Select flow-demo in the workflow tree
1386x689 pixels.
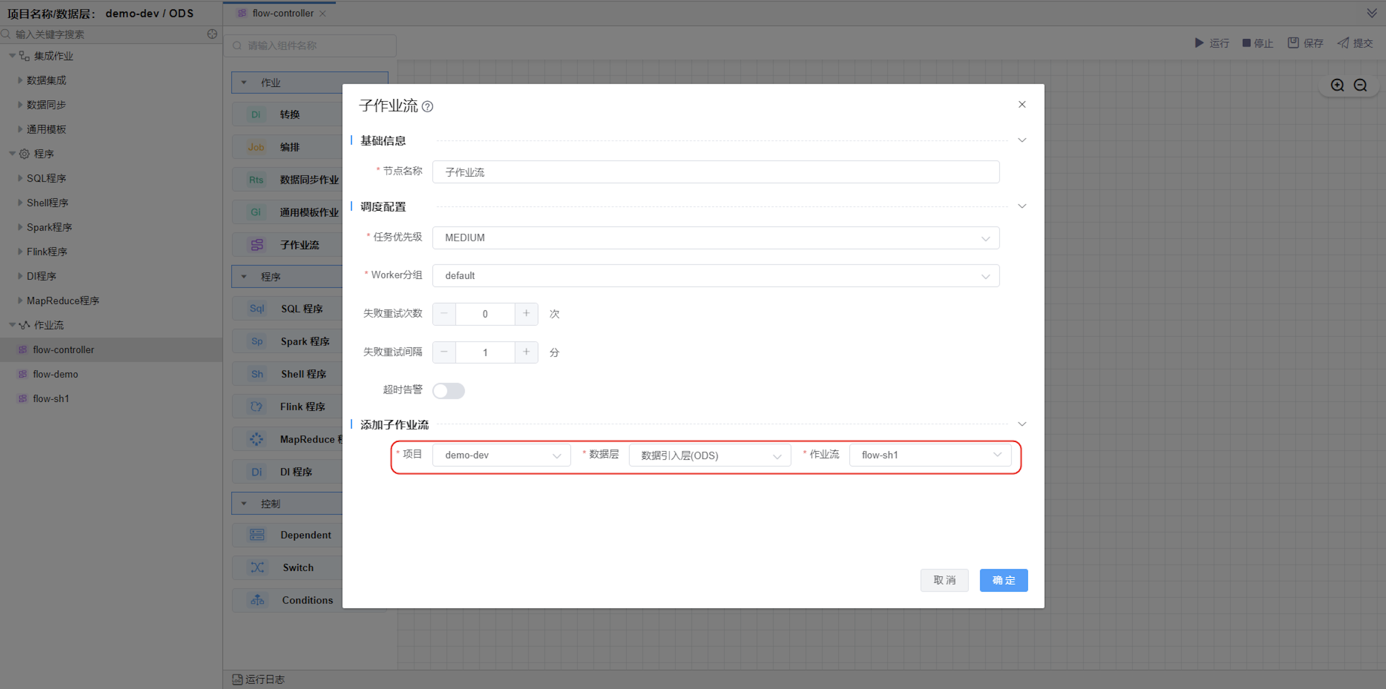(x=55, y=374)
